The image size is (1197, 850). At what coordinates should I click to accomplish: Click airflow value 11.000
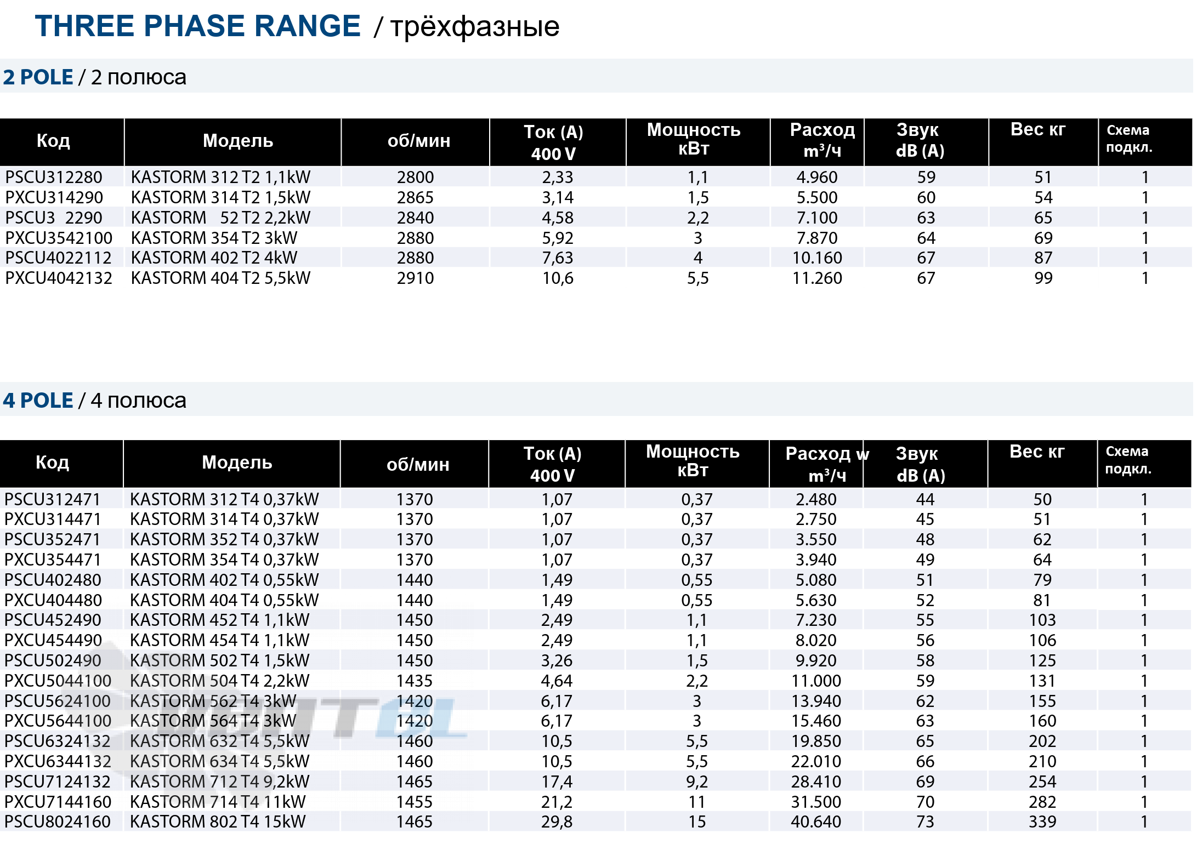point(816,681)
